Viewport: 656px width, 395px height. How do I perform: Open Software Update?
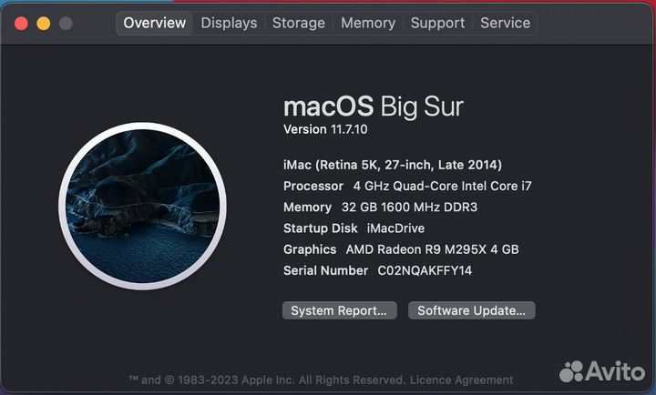(472, 310)
